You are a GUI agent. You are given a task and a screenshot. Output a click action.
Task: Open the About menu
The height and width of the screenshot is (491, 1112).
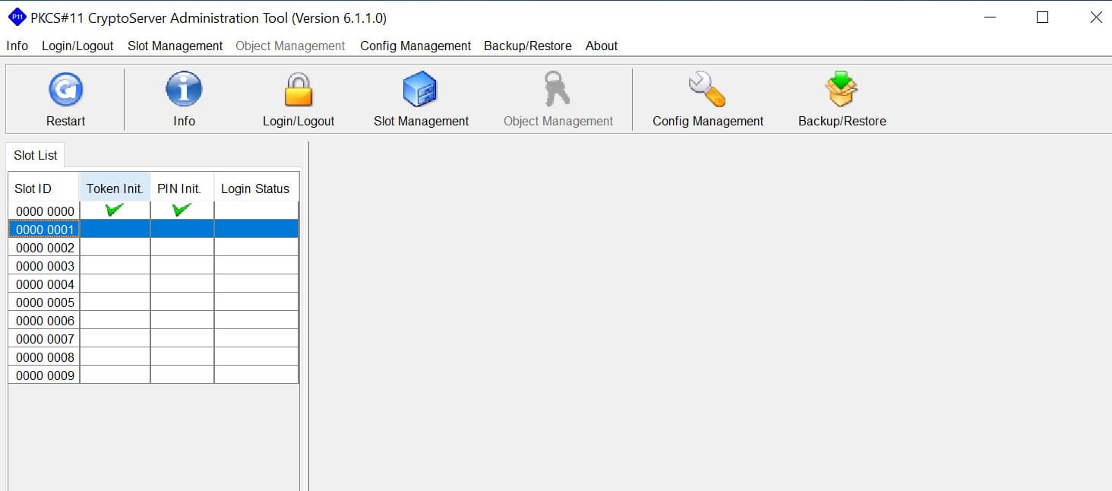click(602, 46)
